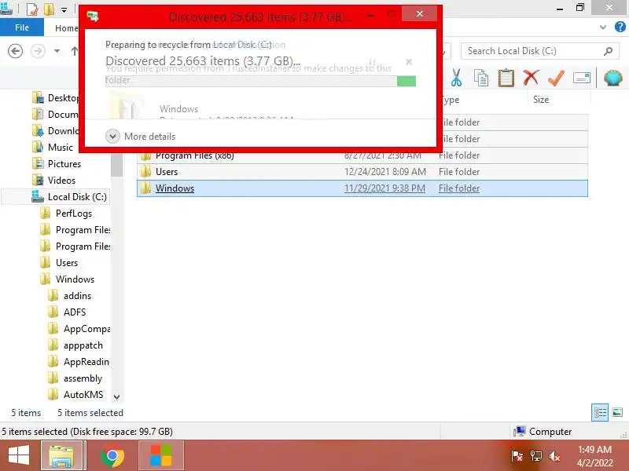Image resolution: width=629 pixels, height=471 pixels.
Task: Select Downloads in the navigation pane
Action: (x=55, y=130)
